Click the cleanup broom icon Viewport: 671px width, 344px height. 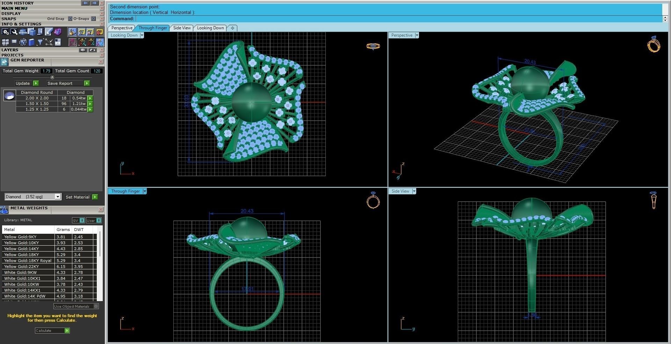click(72, 32)
